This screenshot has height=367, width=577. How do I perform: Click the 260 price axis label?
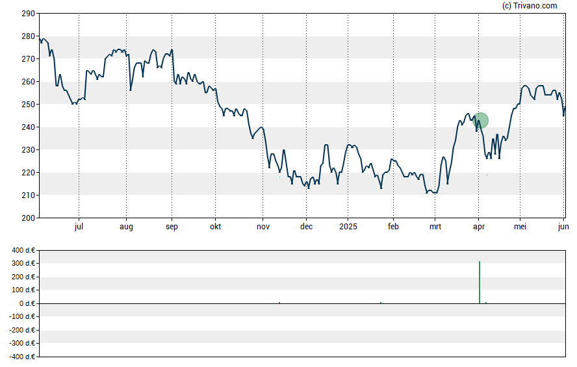tap(28, 82)
